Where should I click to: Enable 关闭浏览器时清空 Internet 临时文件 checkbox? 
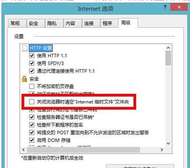pyautogui.click(x=32, y=102)
